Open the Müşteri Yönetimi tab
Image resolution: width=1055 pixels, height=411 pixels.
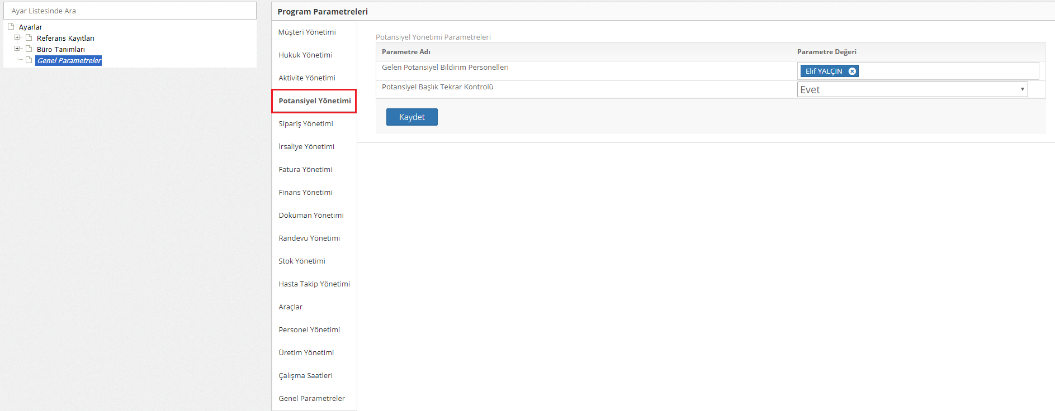tap(307, 32)
